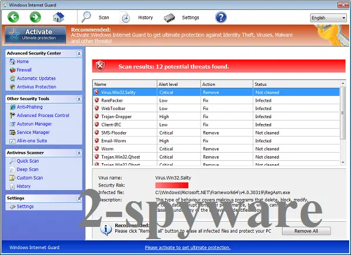Select the Trojan.Win32.Qhost threat row

216,157
